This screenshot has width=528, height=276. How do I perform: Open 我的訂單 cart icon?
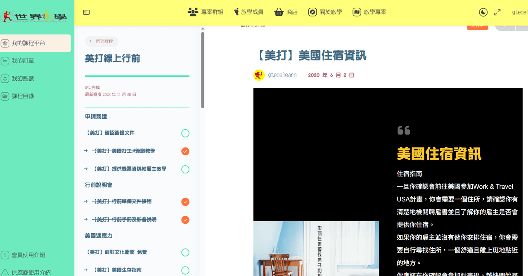(x=5, y=61)
